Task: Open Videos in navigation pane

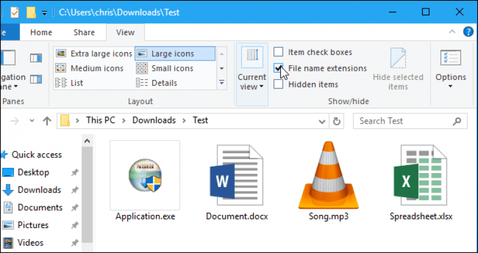Action: point(30,243)
